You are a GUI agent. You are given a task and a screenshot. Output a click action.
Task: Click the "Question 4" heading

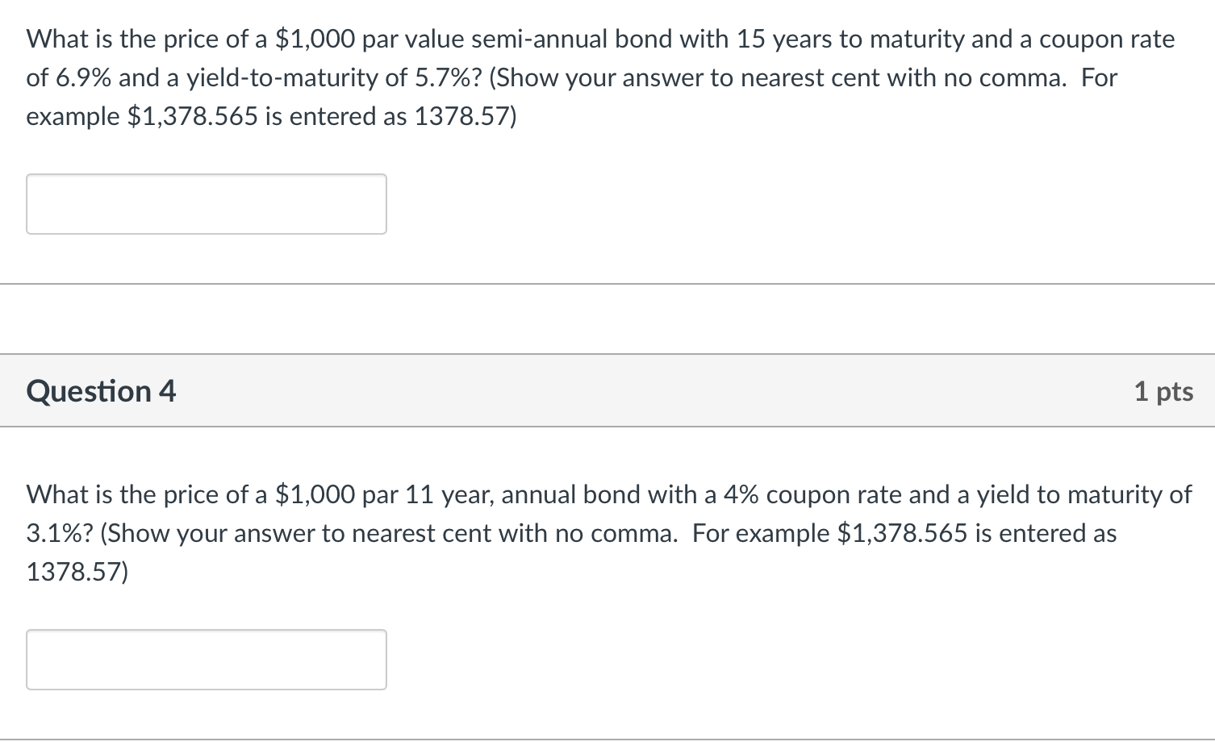tap(101, 391)
